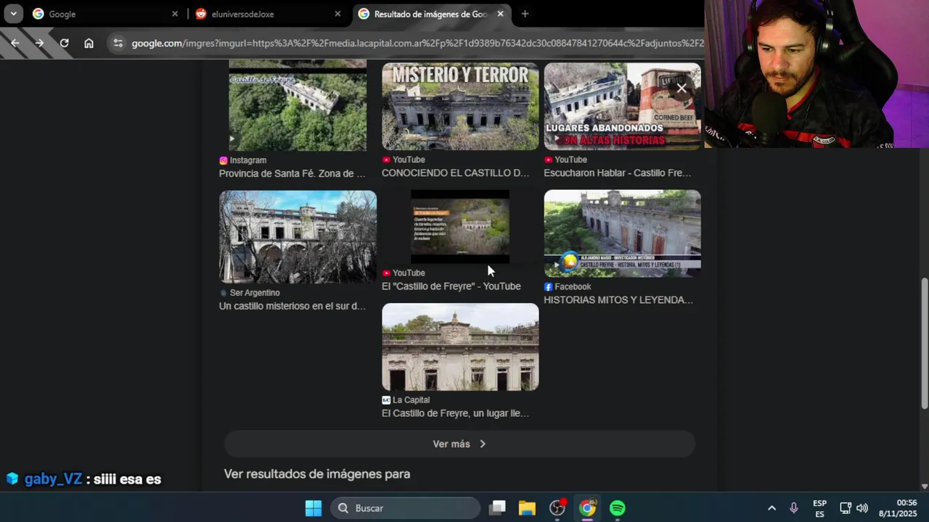This screenshot has height=522, width=929.
Task: Open the network tray icon
Action: 846,508
